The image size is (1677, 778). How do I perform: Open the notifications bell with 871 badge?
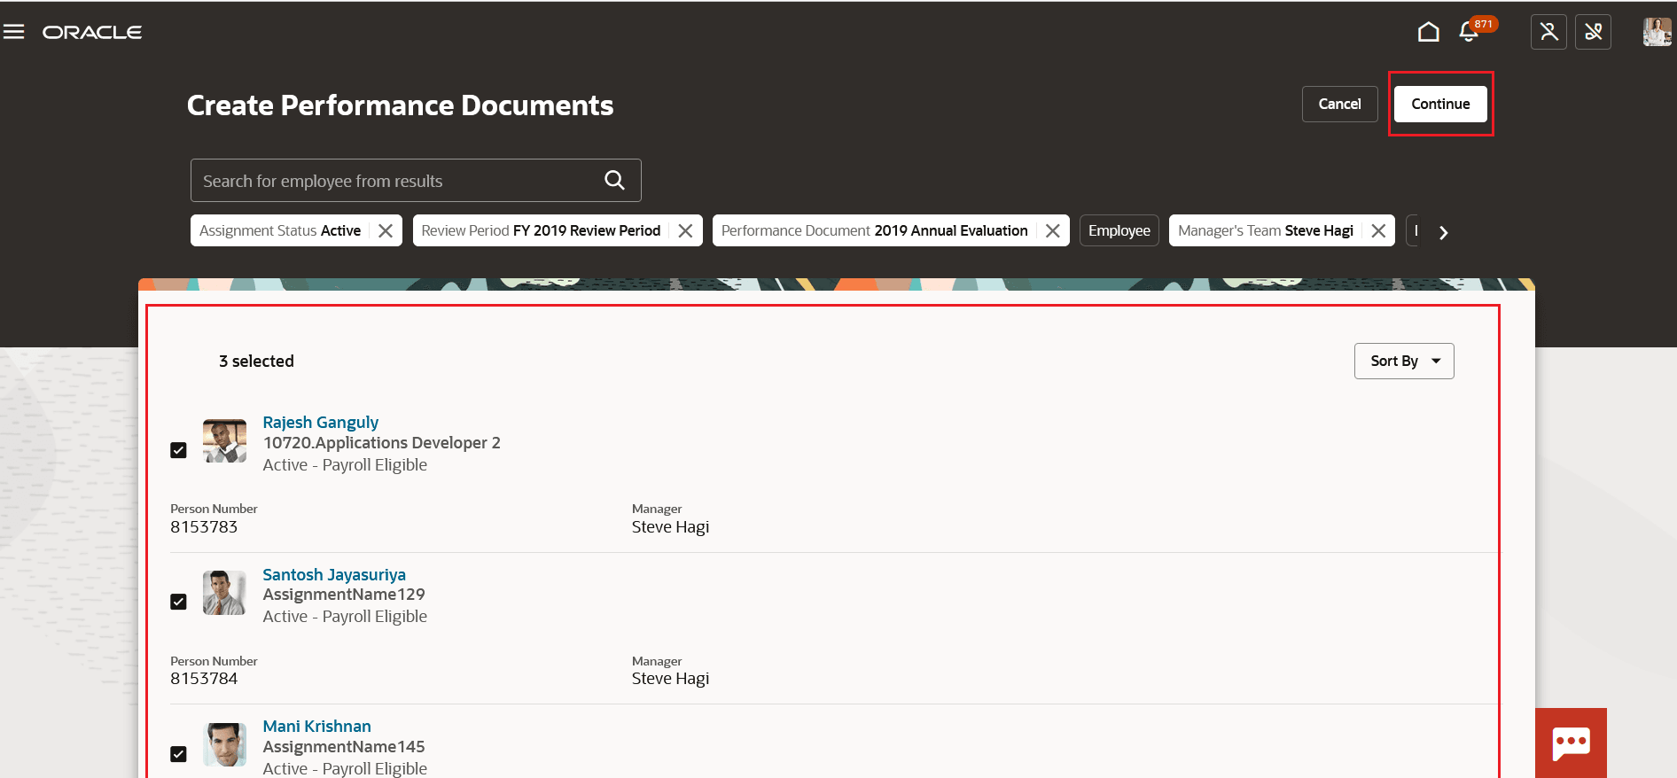(x=1470, y=32)
